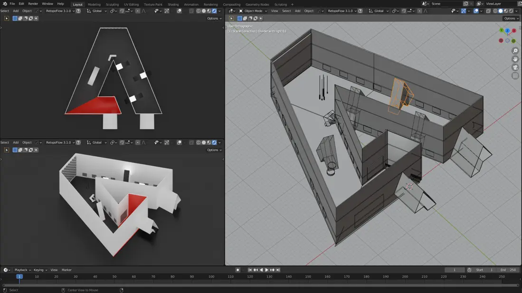Select wireframe shading mode icon
Image resolution: width=522 pixels, height=293 pixels.
pyautogui.click(x=494, y=10)
